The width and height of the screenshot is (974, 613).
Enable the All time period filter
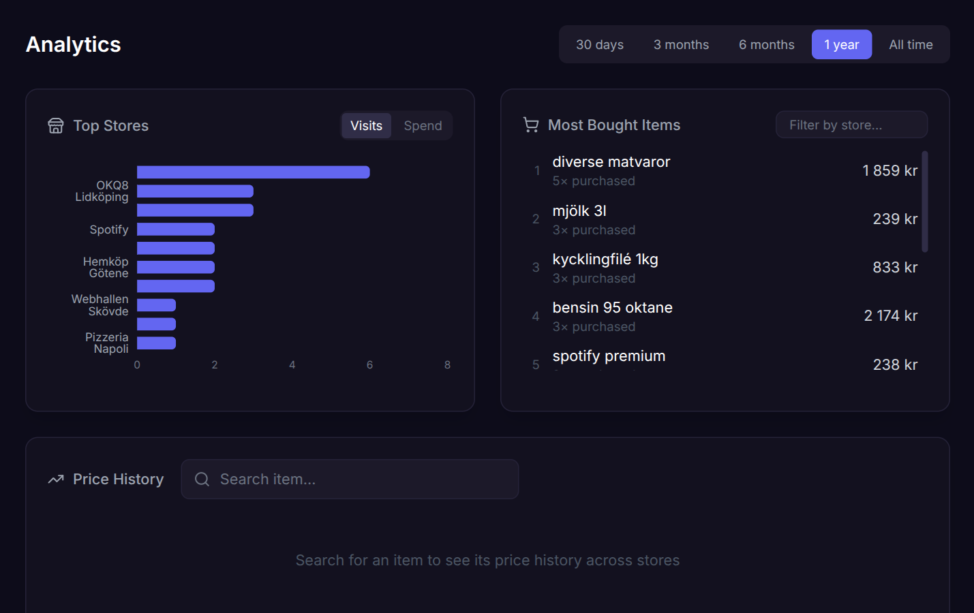pos(911,44)
